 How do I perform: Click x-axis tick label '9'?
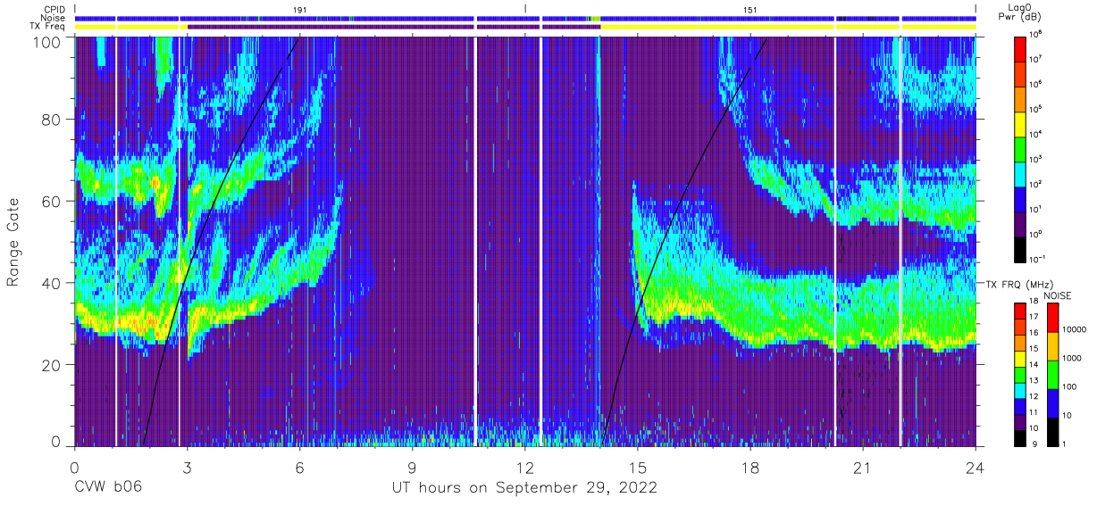pos(412,467)
